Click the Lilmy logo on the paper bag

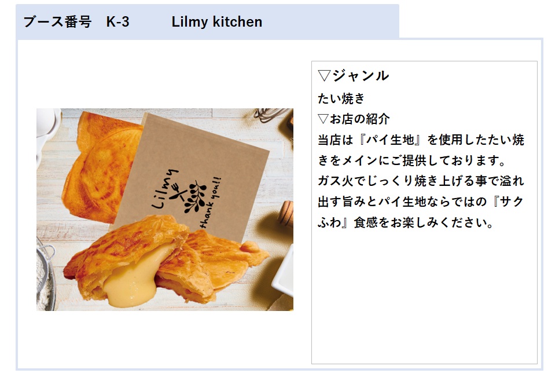(x=165, y=188)
